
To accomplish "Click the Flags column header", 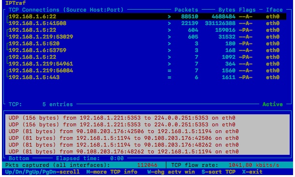I will (247, 10).
